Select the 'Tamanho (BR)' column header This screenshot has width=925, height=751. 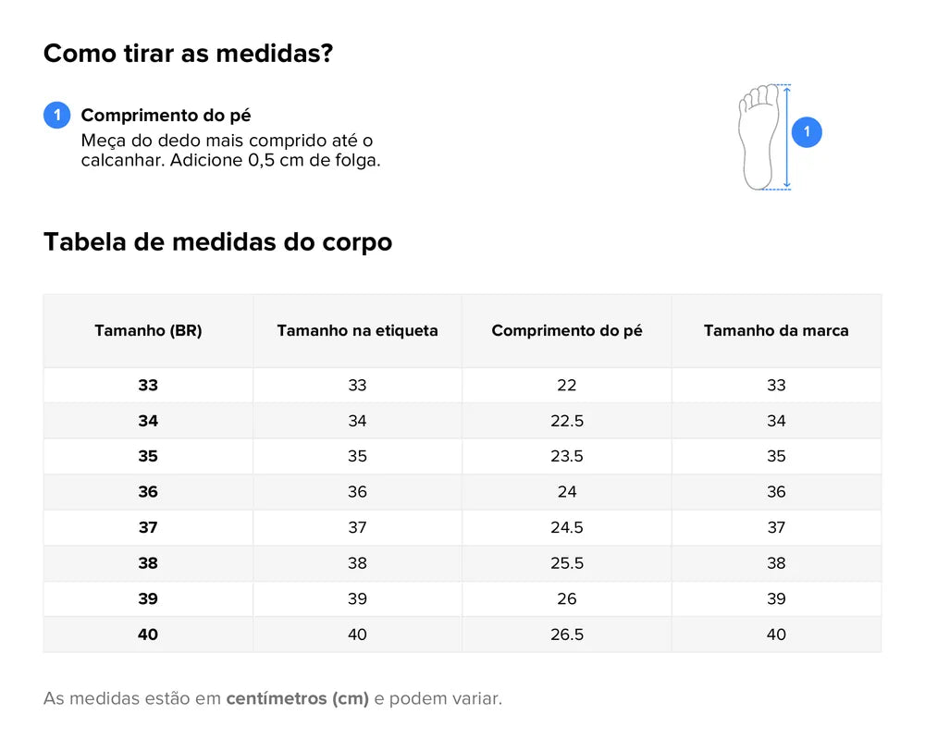[148, 330]
